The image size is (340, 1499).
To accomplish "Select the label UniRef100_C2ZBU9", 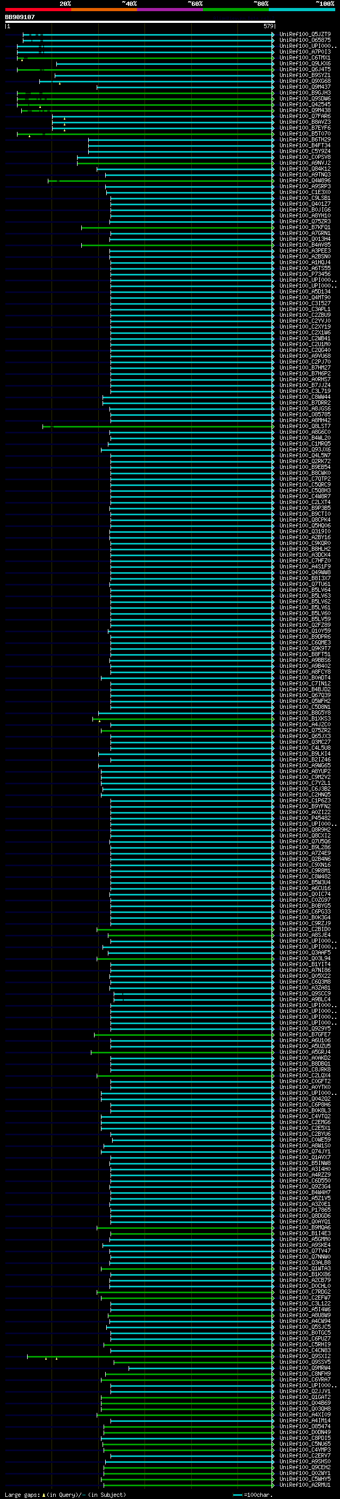I will pyautogui.click(x=305, y=315).
